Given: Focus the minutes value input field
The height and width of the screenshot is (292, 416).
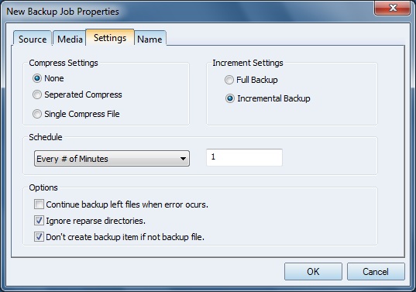Looking at the screenshot, I should pyautogui.click(x=244, y=157).
